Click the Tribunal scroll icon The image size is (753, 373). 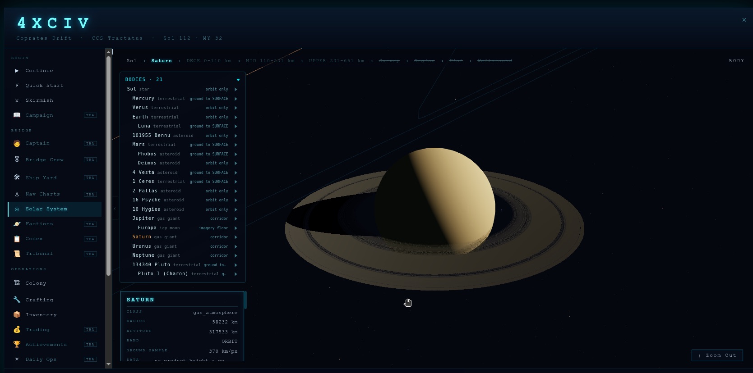click(x=17, y=254)
